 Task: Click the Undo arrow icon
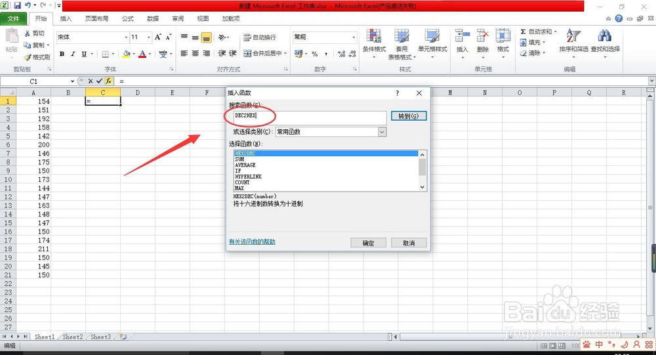(x=28, y=6)
